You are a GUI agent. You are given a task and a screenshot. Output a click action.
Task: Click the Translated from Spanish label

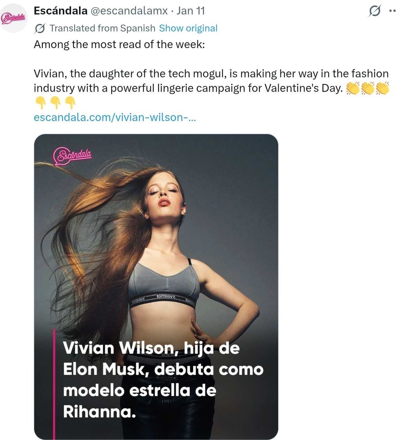(103, 28)
